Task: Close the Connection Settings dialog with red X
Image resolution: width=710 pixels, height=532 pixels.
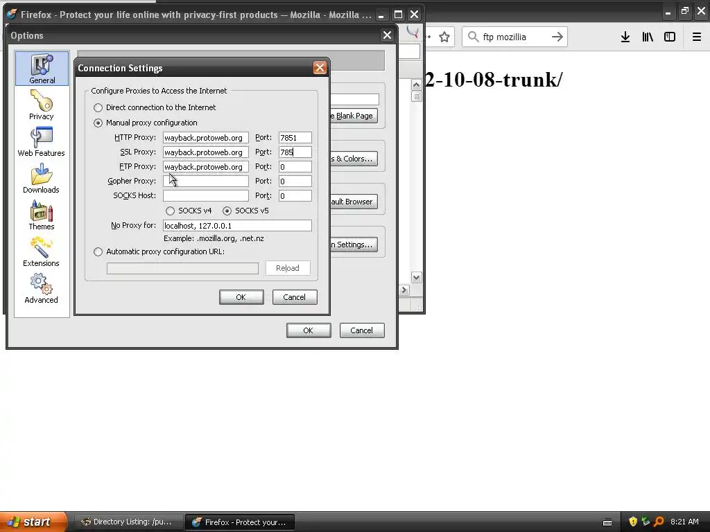Action: pyautogui.click(x=320, y=68)
